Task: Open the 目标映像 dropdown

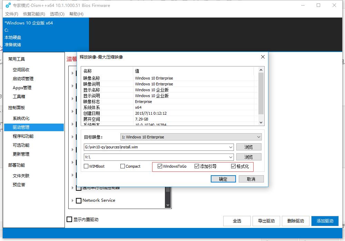Action: (191, 137)
